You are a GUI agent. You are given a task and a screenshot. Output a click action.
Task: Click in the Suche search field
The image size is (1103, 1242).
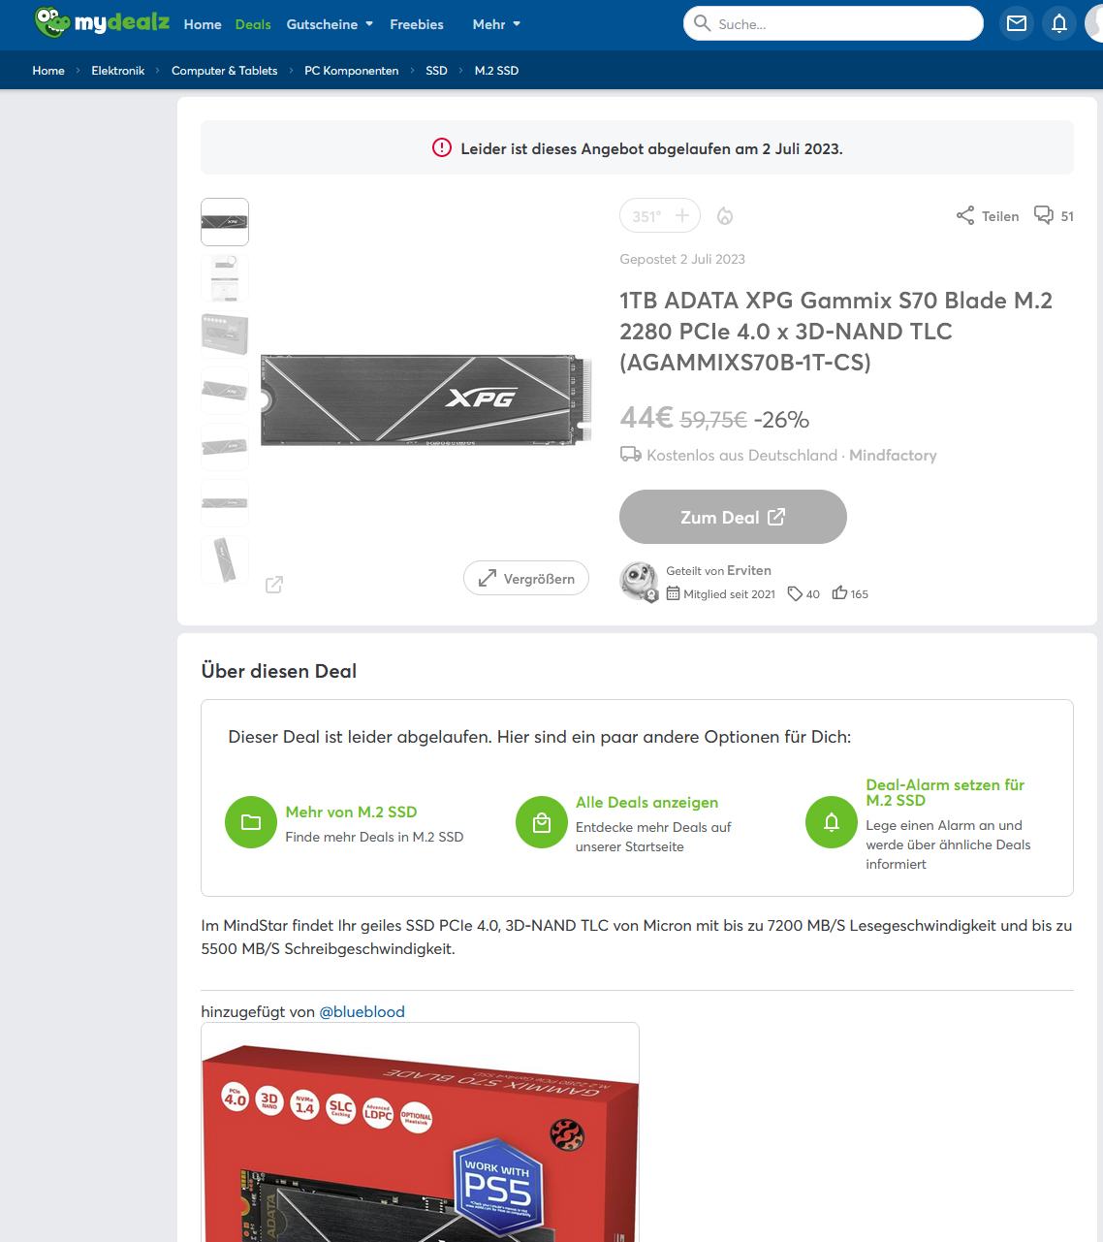pos(843,23)
